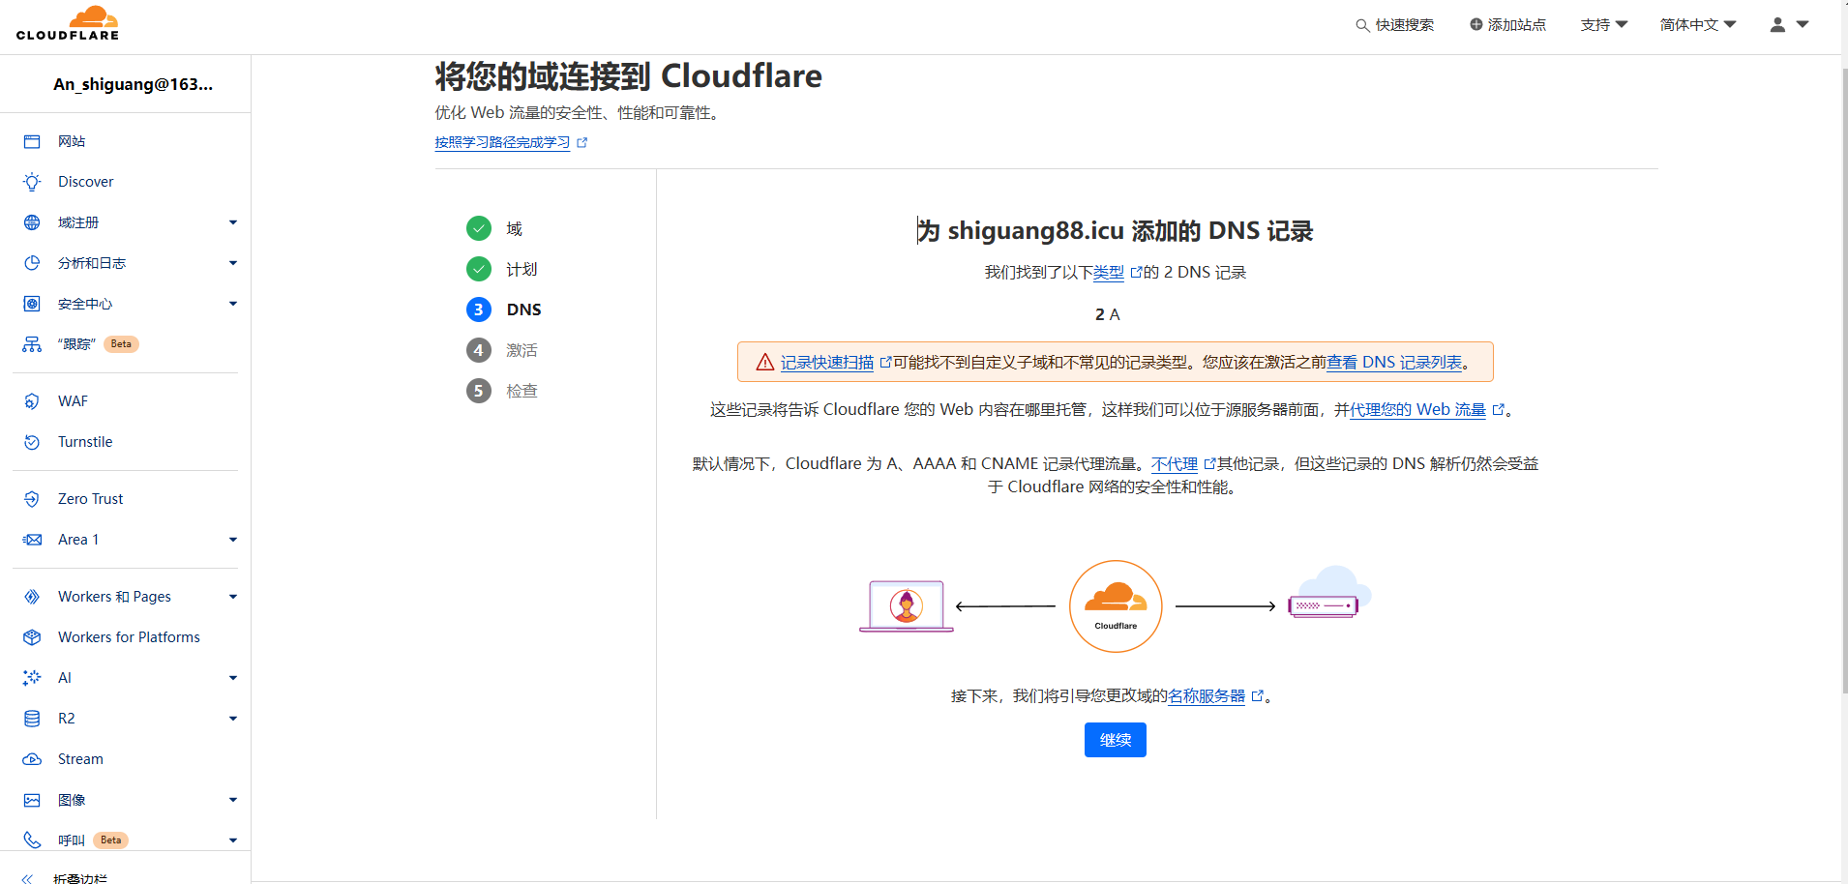Screen dimensions: 1848x884
Task: Click 添加站点 in the header
Action: (1507, 24)
